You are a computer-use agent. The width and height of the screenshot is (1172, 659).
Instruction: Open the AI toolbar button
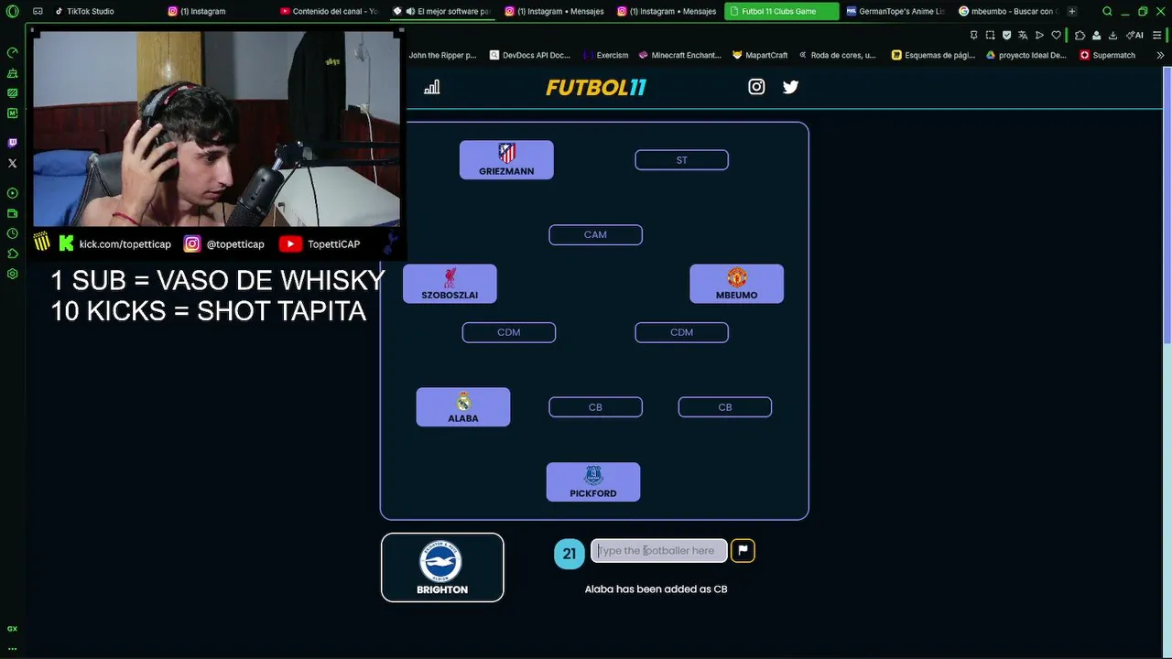(x=1134, y=35)
